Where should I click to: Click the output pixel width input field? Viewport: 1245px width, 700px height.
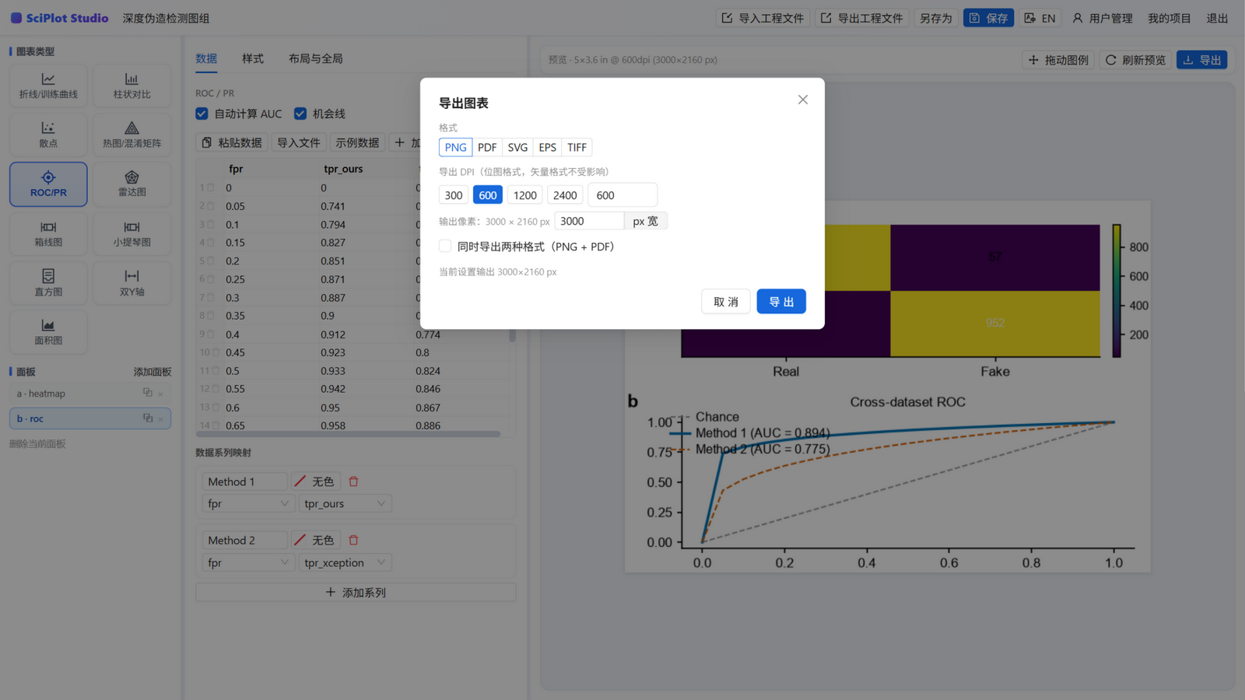(589, 221)
